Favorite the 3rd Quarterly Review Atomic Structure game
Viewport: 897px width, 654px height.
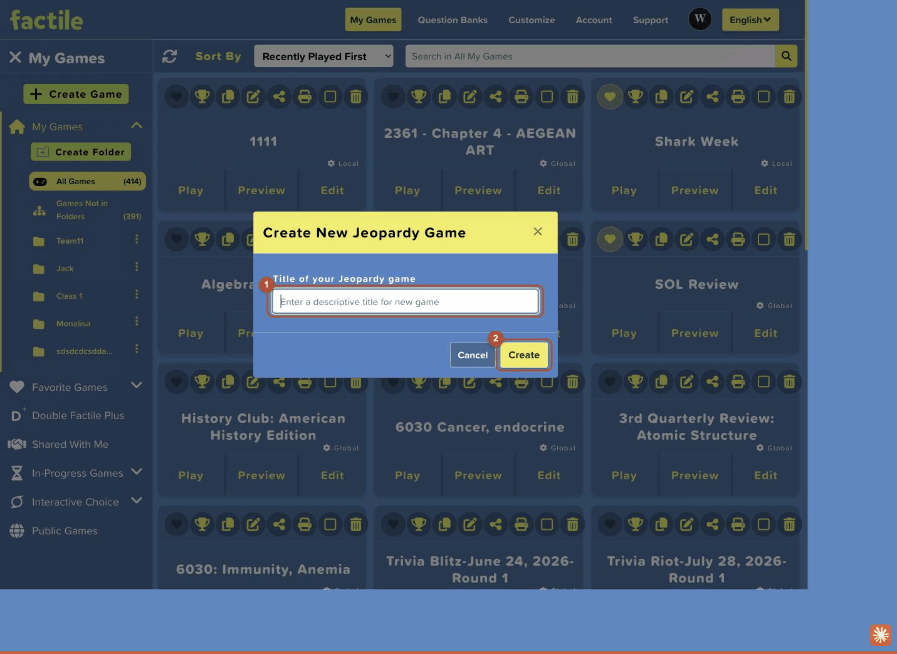610,381
